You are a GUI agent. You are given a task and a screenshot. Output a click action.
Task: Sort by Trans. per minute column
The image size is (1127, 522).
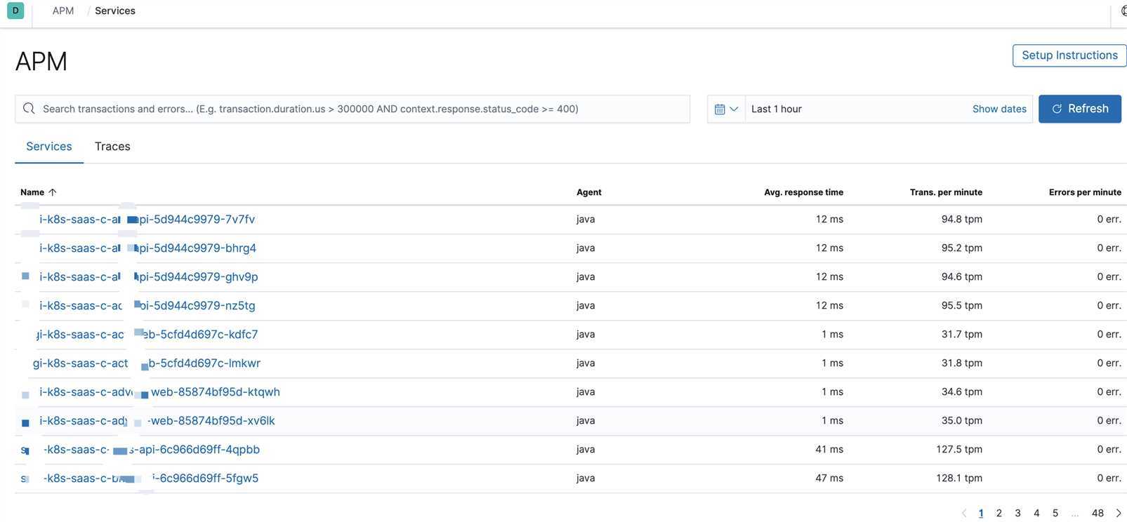(x=946, y=192)
